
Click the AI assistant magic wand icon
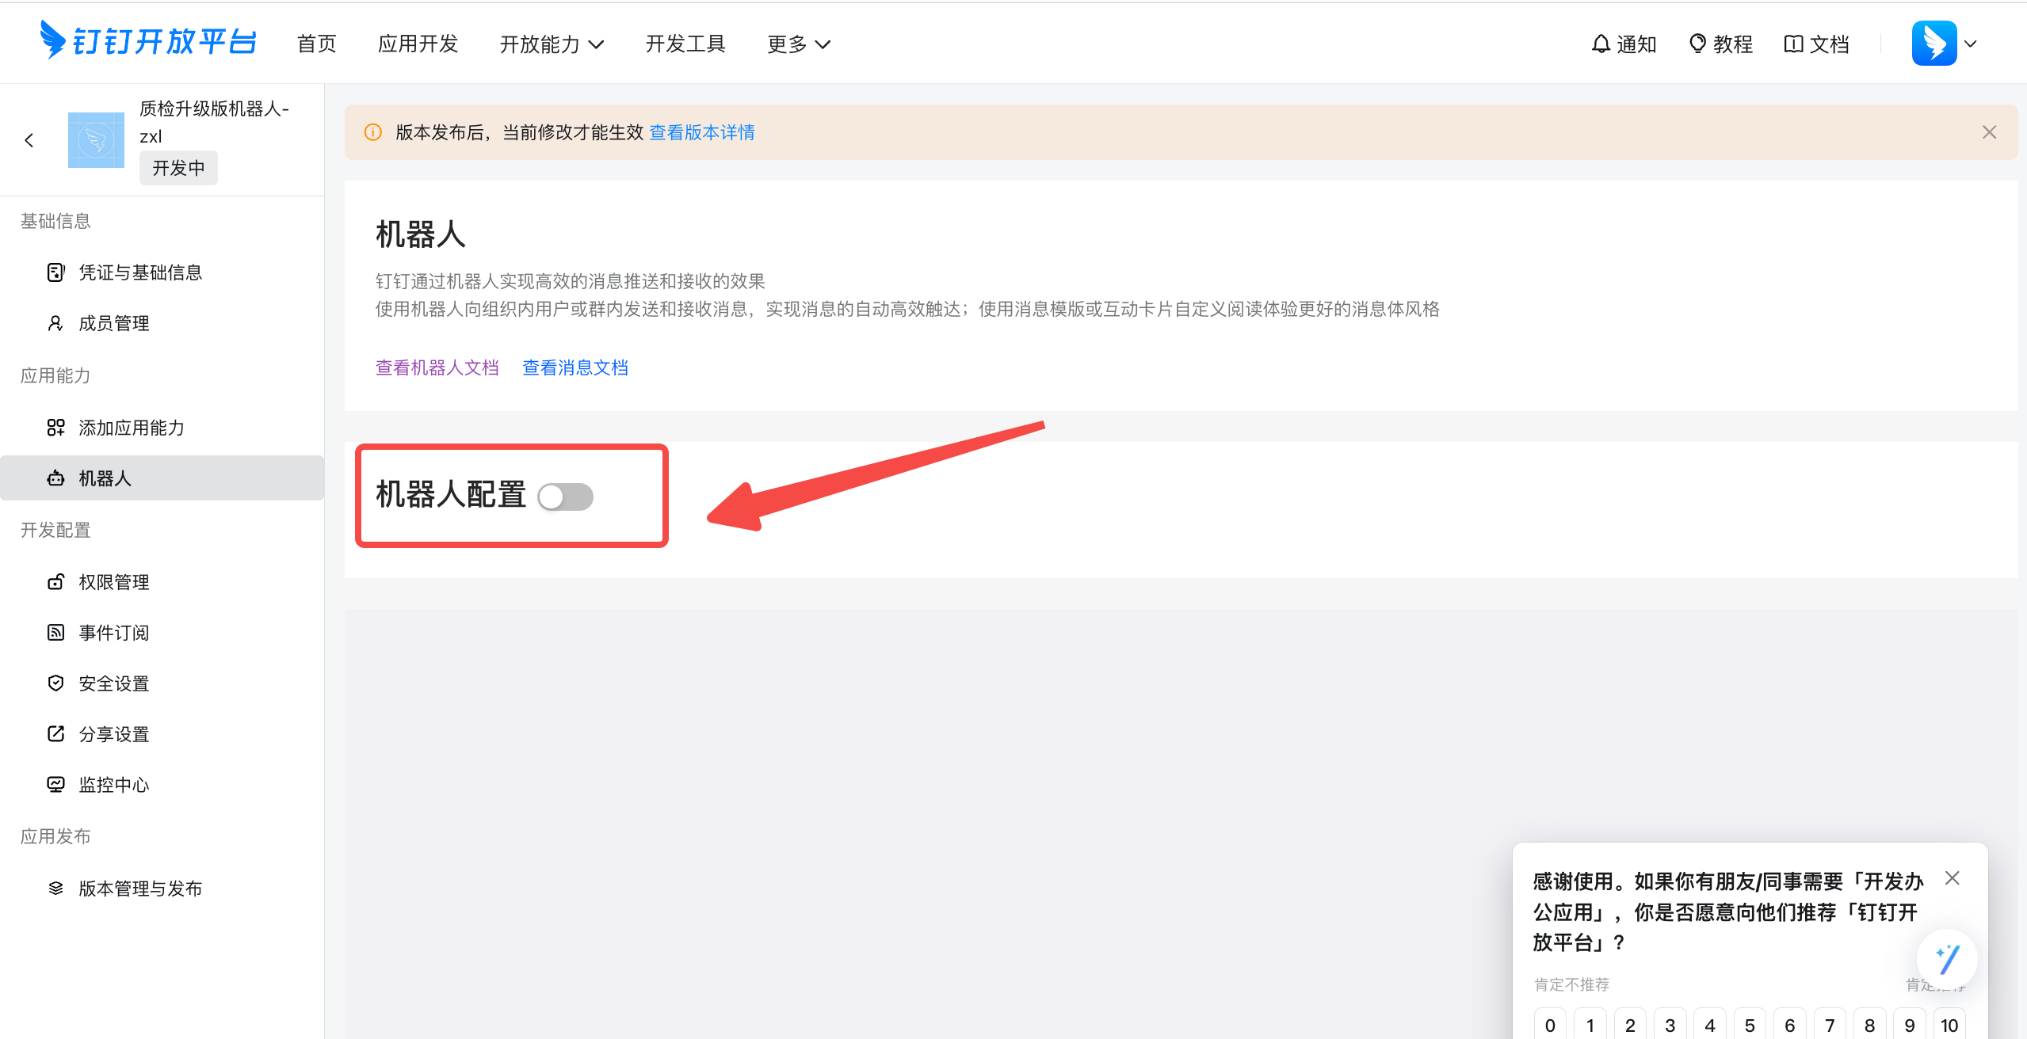tap(1946, 960)
